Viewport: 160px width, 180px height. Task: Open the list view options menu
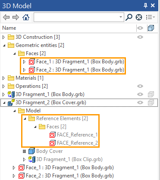click(x=151, y=17)
